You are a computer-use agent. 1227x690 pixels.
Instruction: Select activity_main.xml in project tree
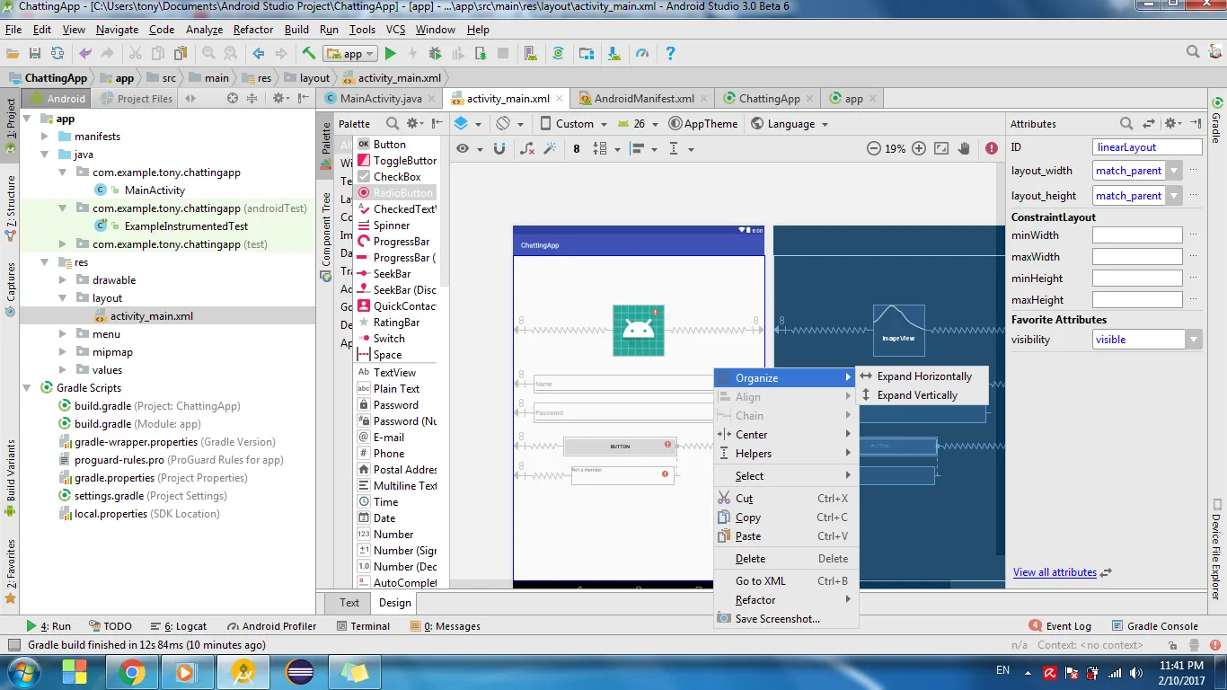(x=151, y=316)
